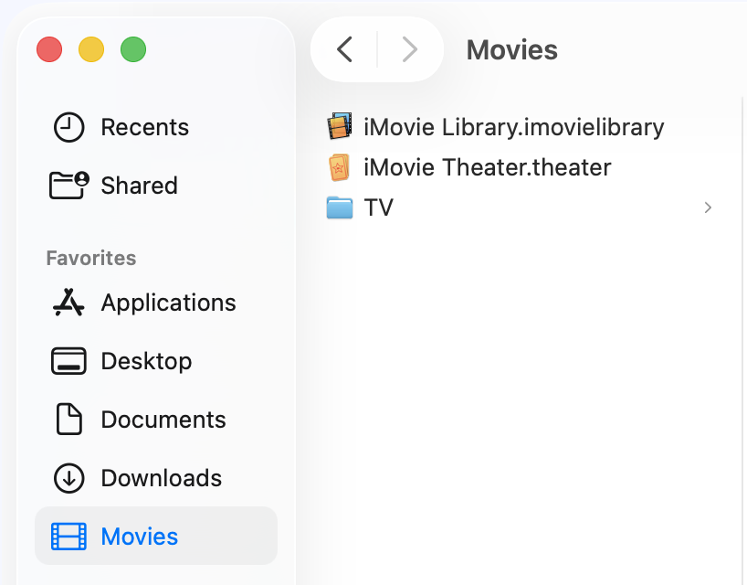Click the yellow minimize window button
The width and height of the screenshot is (747, 585).
click(91, 49)
